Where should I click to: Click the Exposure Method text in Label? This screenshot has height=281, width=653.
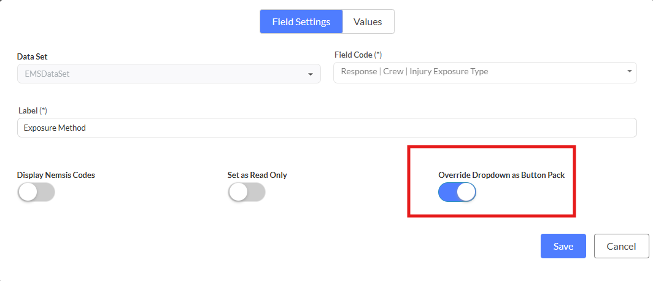click(55, 128)
